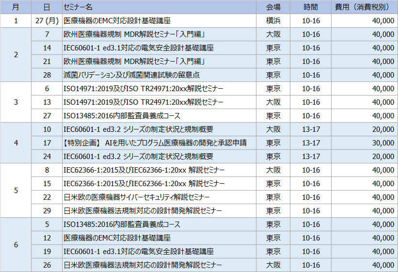Click the 月 column header
The image size is (398, 272).
click(x=16, y=7)
